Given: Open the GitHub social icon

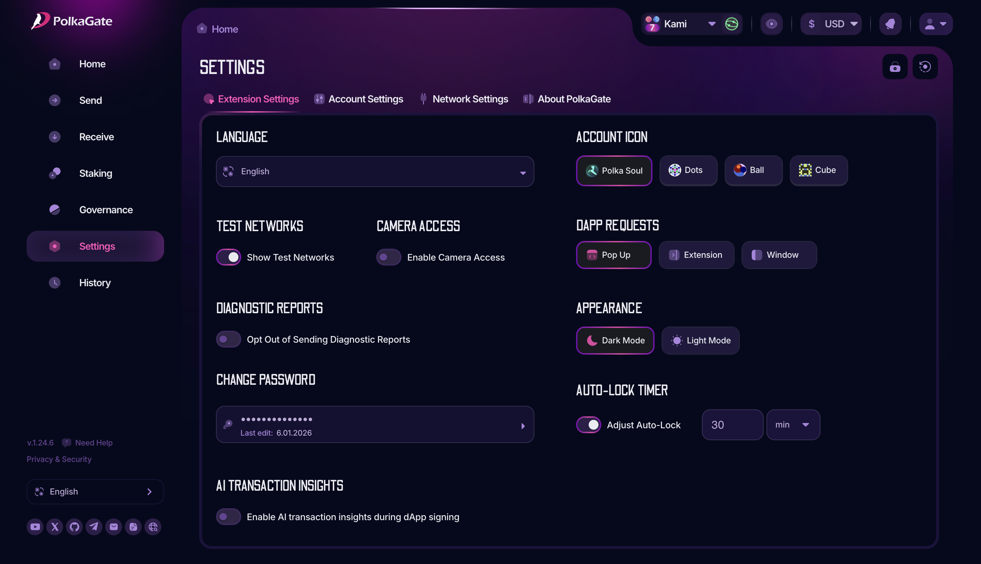Looking at the screenshot, I should (x=74, y=527).
